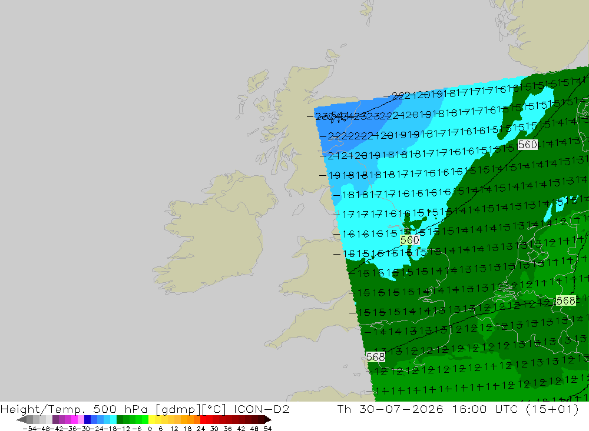Click the "500 hPa" pressure level text
The image size is (589, 431).
coord(120,409)
